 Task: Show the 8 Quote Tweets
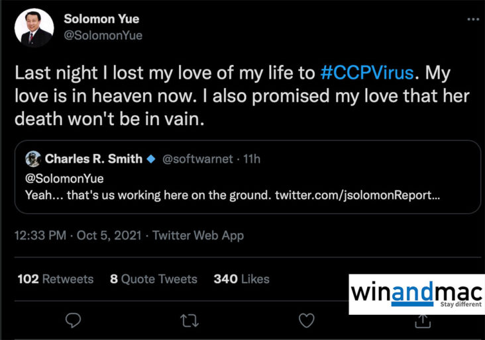tap(154, 278)
